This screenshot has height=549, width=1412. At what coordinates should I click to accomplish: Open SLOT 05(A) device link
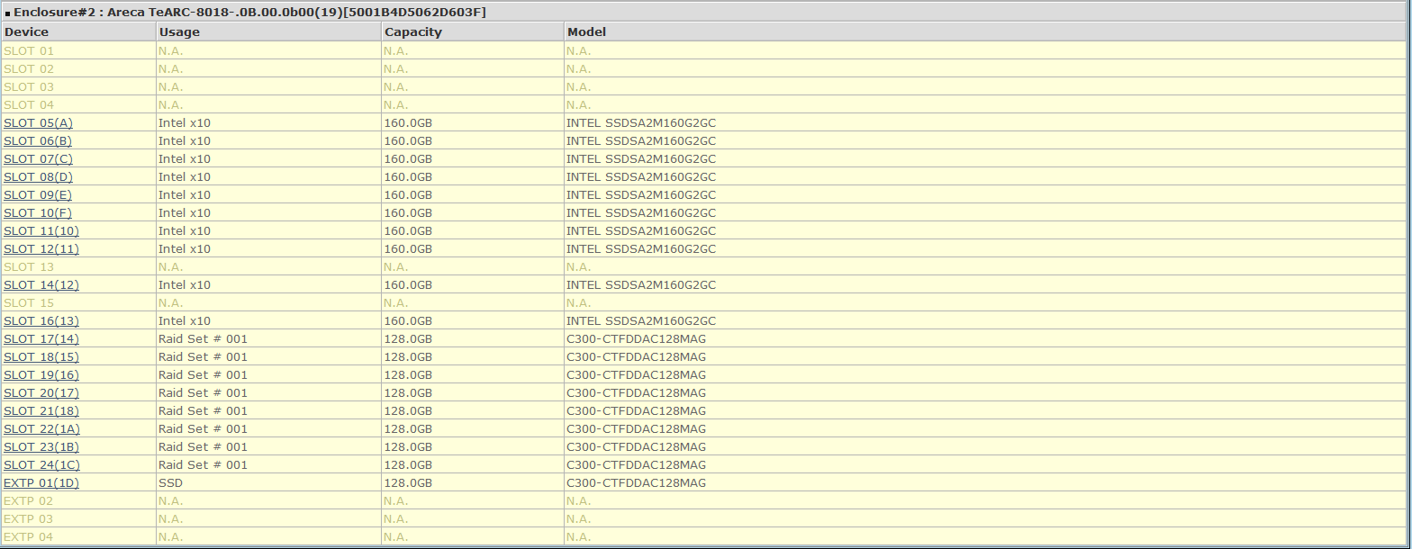coord(38,122)
